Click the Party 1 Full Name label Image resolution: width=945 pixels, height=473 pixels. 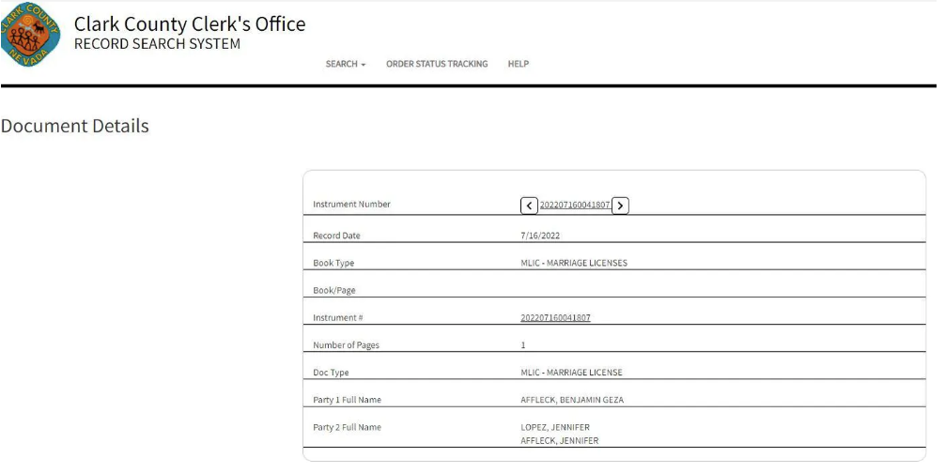[347, 400]
